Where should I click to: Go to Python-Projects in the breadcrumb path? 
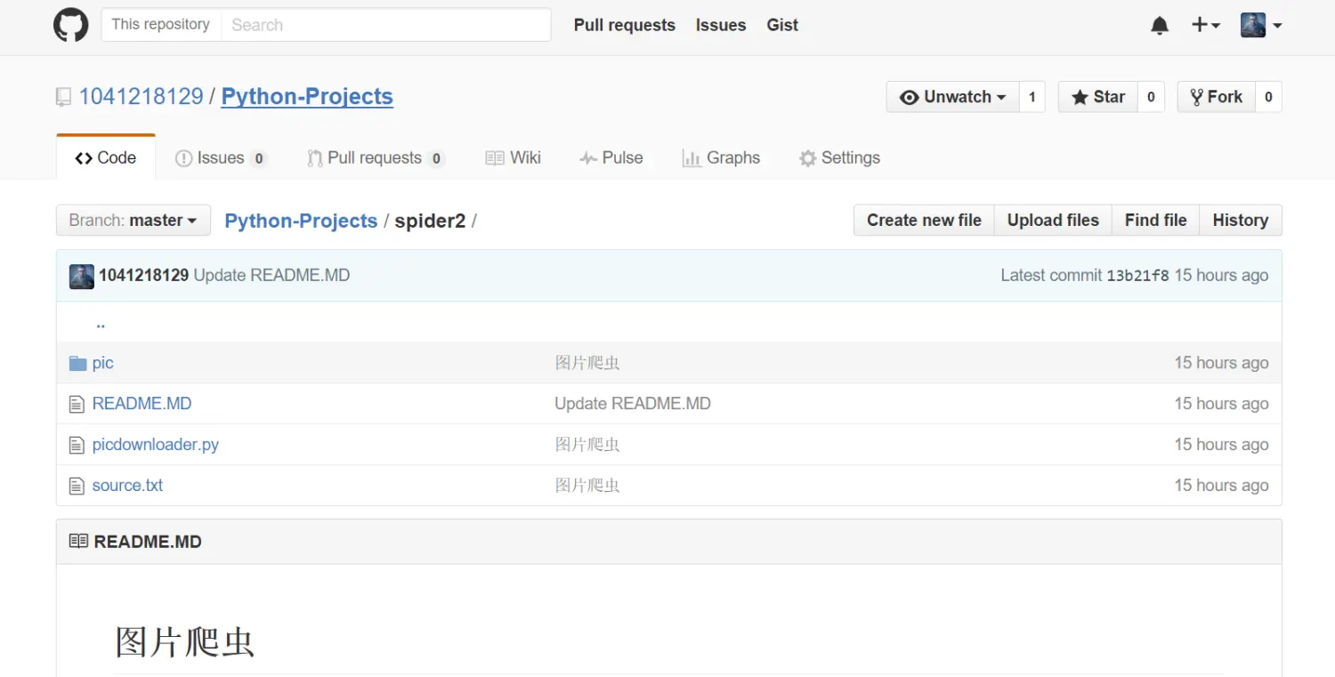301,221
